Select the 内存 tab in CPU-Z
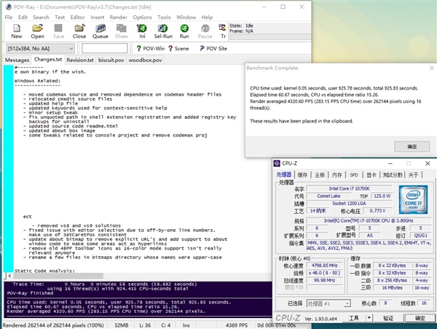This screenshot has width=437, height=329. [337, 175]
